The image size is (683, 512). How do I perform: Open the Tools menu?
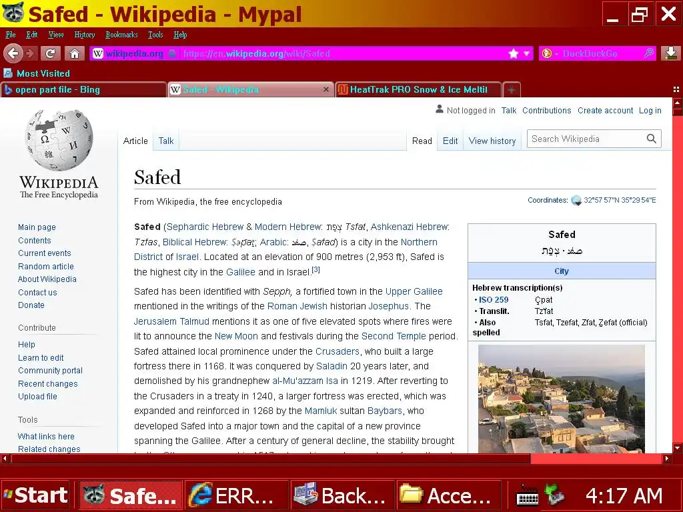coord(155,35)
